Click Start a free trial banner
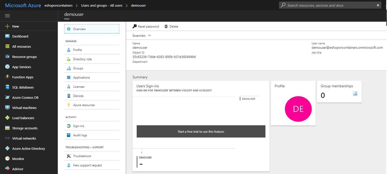The height and width of the screenshot is (174, 387). click(201, 132)
